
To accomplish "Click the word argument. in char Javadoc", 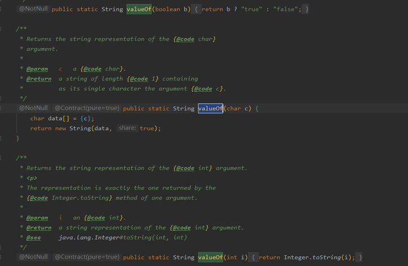I will point(42,49).
